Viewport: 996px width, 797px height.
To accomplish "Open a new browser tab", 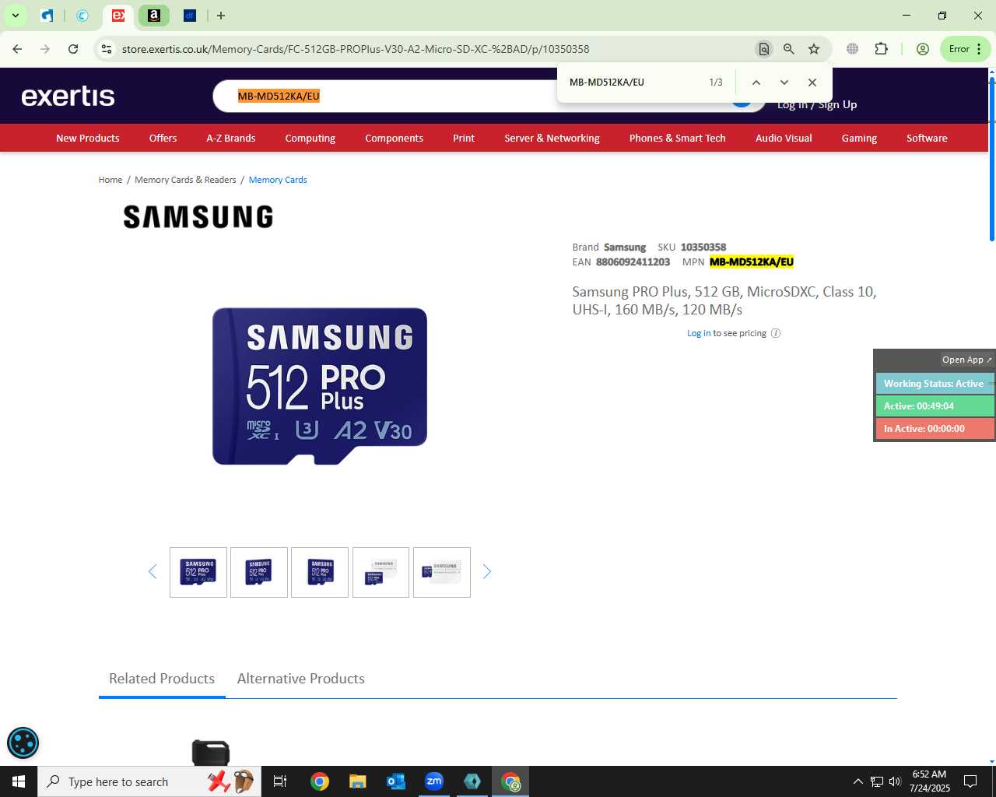I will pyautogui.click(x=221, y=16).
